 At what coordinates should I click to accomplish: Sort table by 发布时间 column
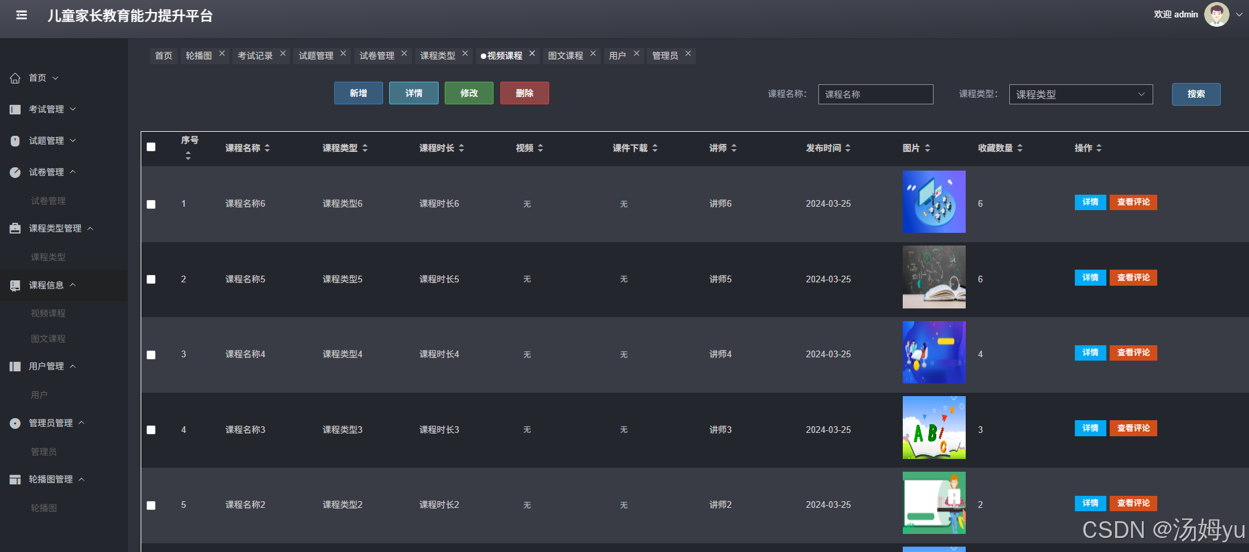(x=848, y=148)
